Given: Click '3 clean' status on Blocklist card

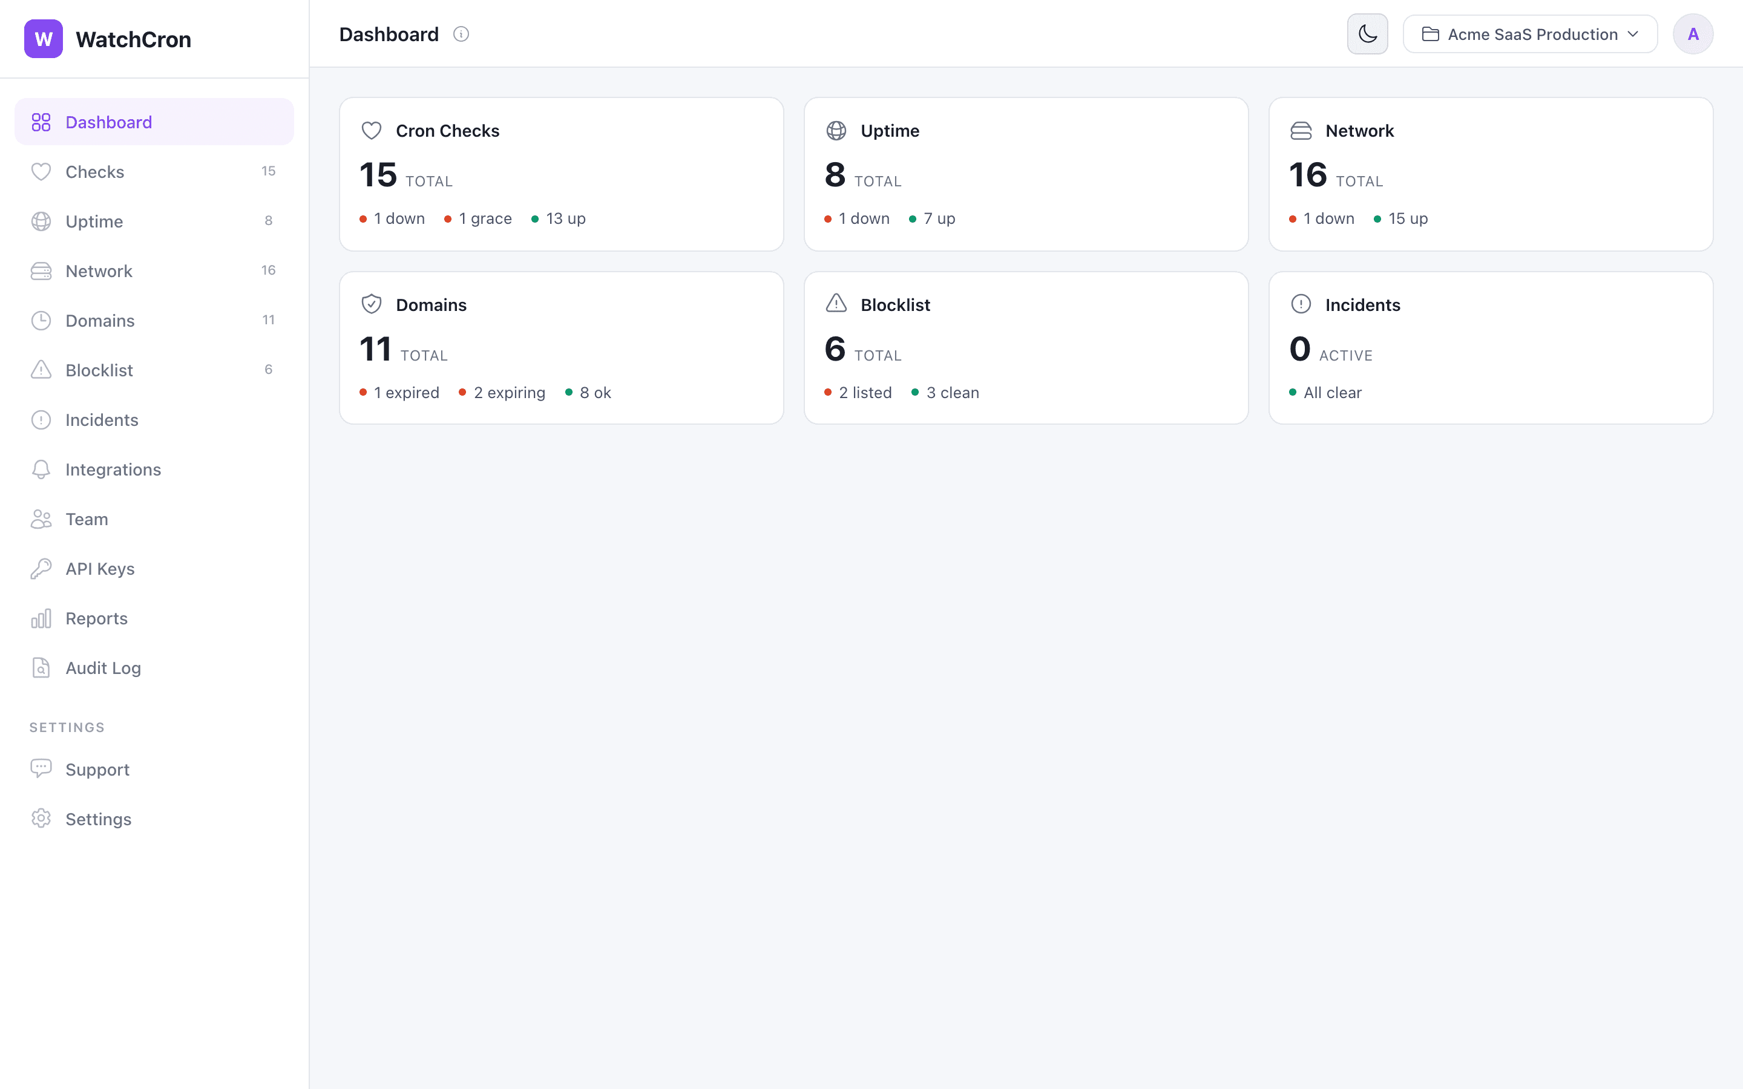Looking at the screenshot, I should pos(945,393).
